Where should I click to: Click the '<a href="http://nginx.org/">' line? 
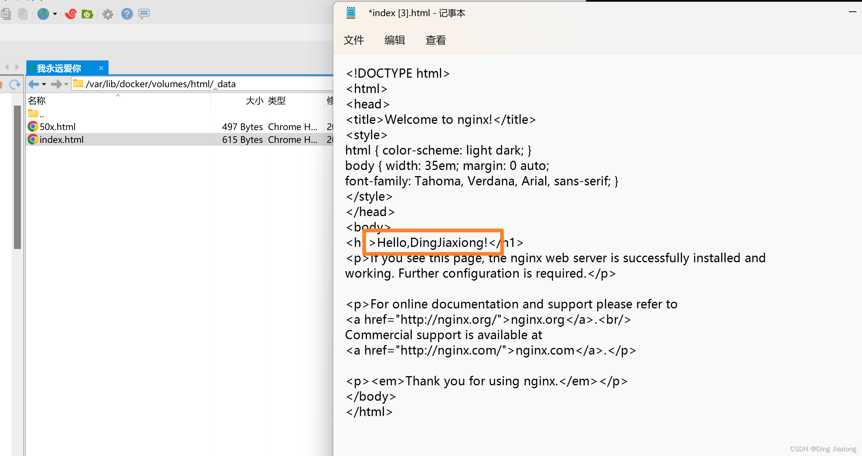point(488,319)
